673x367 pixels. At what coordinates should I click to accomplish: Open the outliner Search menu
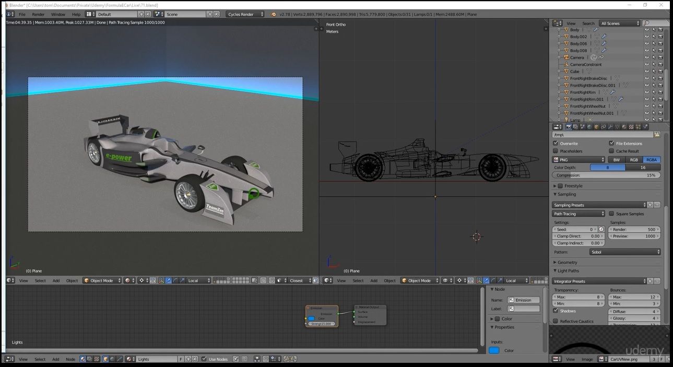coord(588,23)
